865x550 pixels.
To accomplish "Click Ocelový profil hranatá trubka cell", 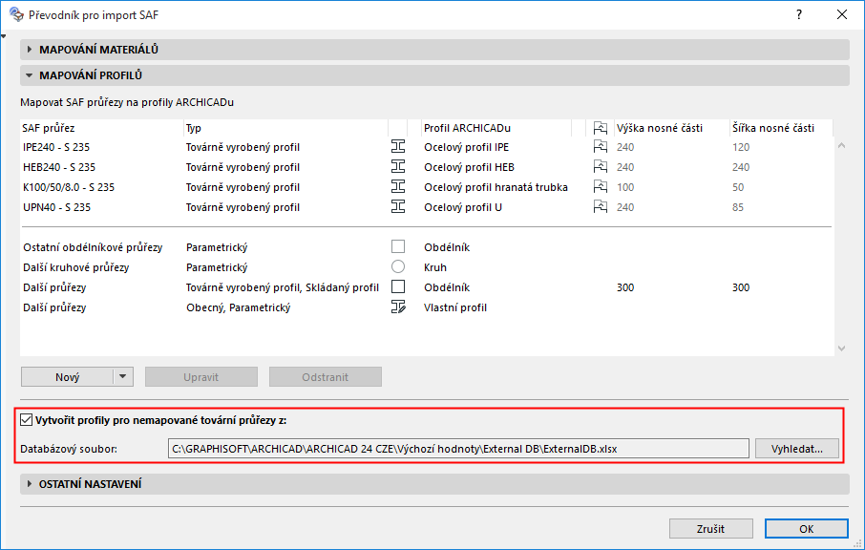I will 496,187.
